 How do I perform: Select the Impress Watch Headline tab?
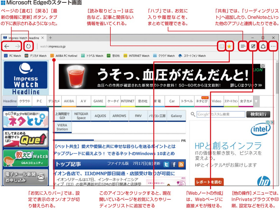(24, 38)
